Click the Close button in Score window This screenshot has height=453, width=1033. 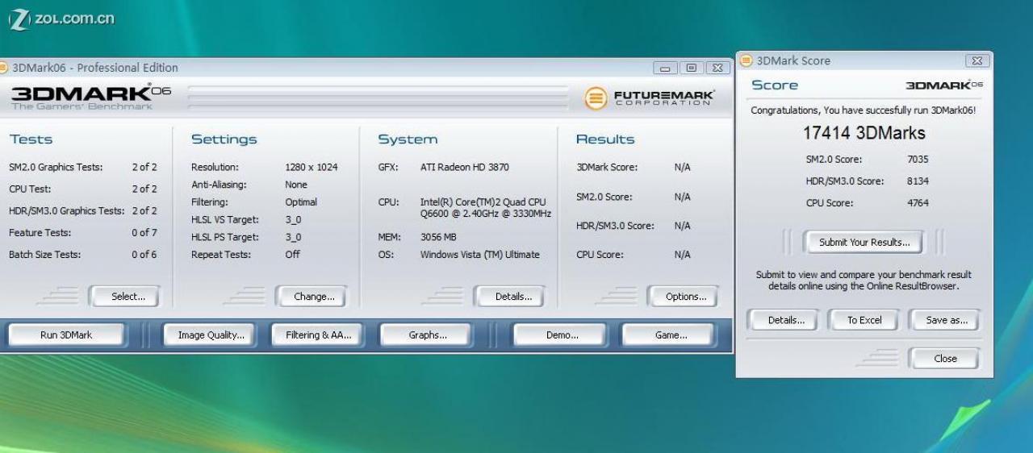pos(944,359)
